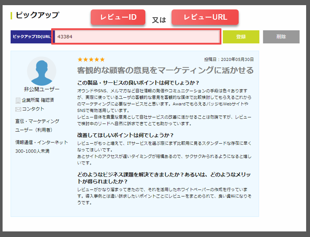This screenshot has width=310, height=237.
Task: Click the gray 削除 delete button
Action: [281, 37]
